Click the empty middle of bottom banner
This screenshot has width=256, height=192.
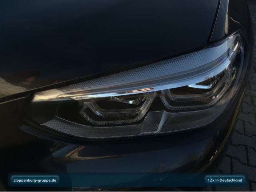click(x=132, y=180)
